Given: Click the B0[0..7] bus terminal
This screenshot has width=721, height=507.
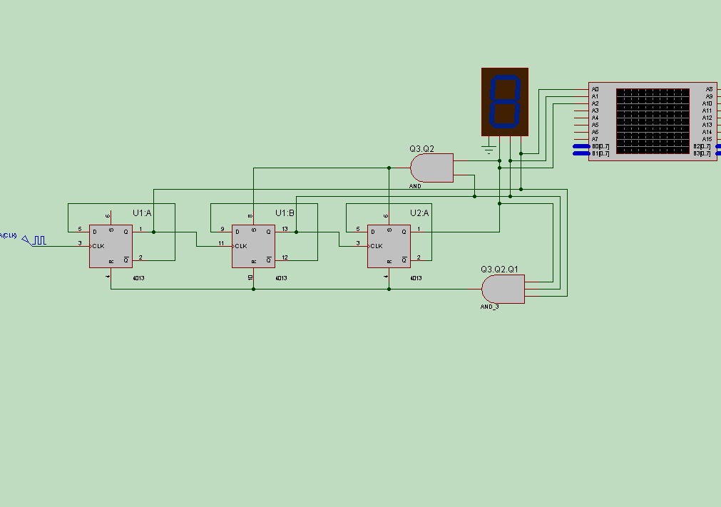Looking at the screenshot, I should 582,146.
